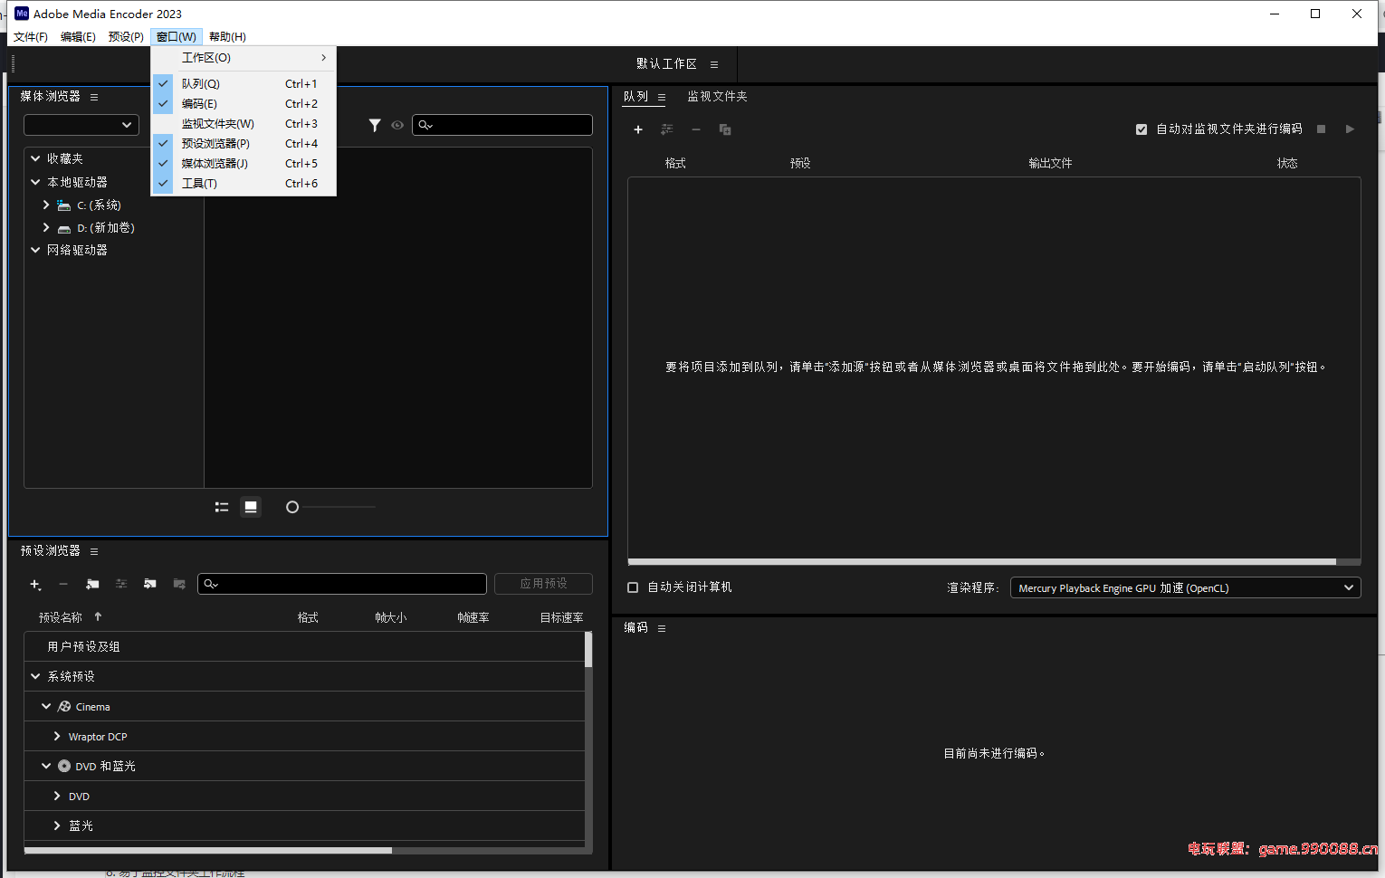Viewport: 1385px width, 878px height.
Task: Create a new preset group folder icon
Action: [x=92, y=584]
